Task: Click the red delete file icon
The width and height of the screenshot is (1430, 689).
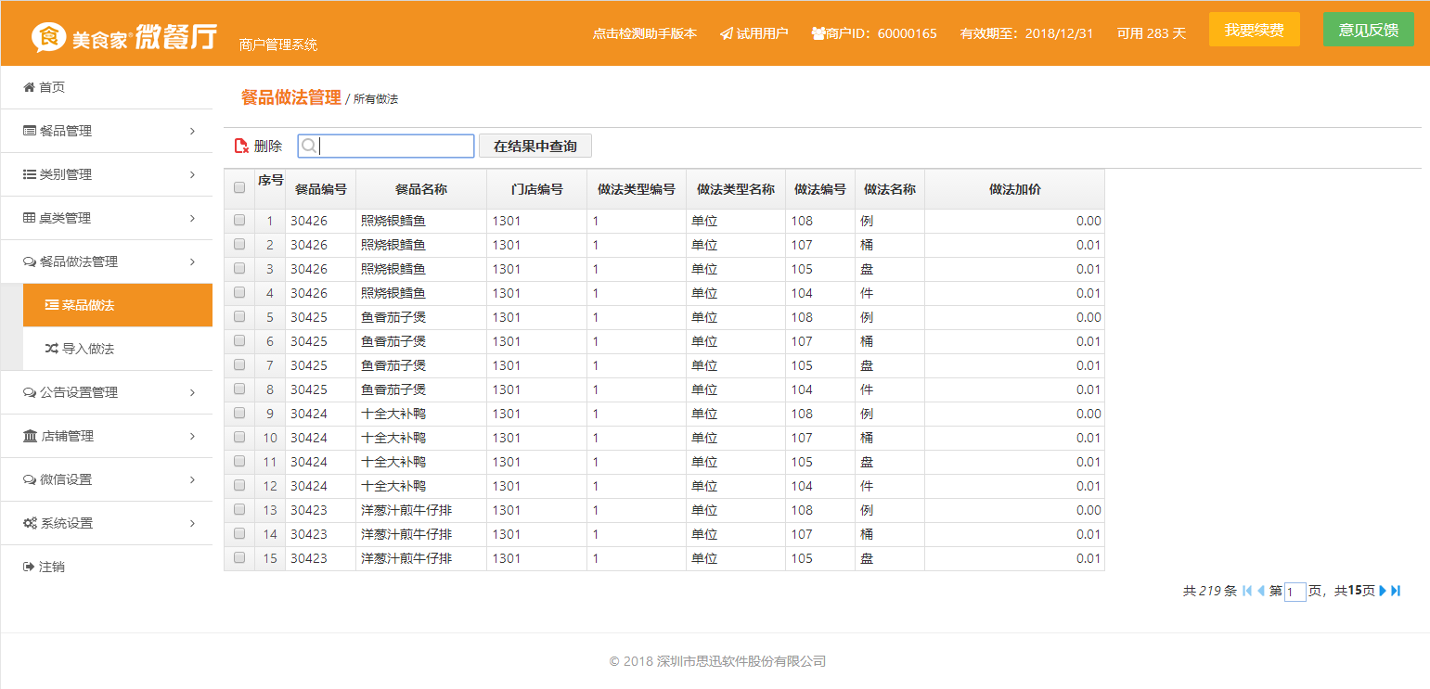Action: coord(241,146)
